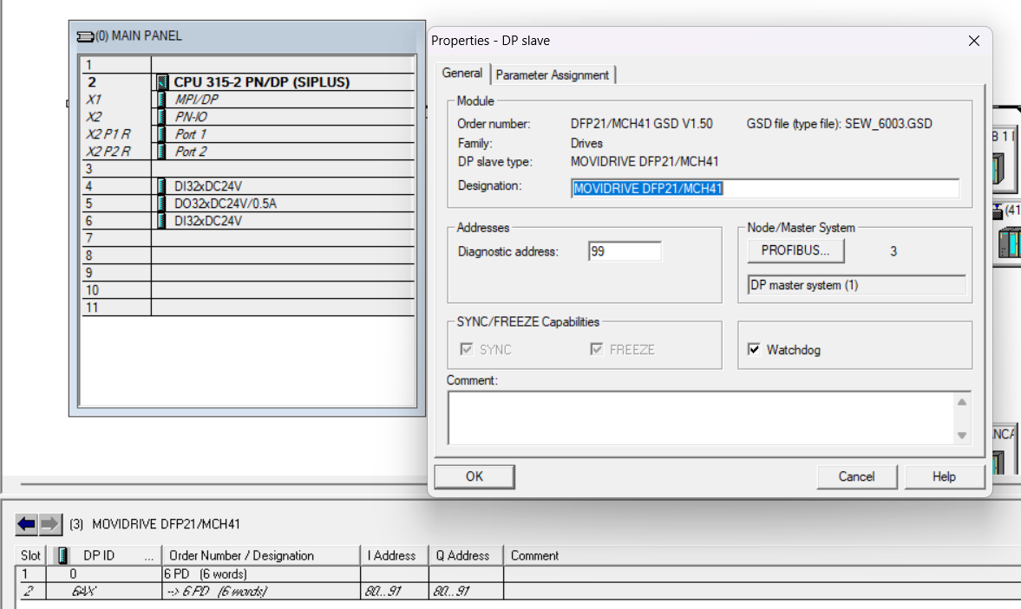The height and width of the screenshot is (609, 1021).
Task: Select the --> 6 PD (6 words) italic row
Action: point(519,591)
